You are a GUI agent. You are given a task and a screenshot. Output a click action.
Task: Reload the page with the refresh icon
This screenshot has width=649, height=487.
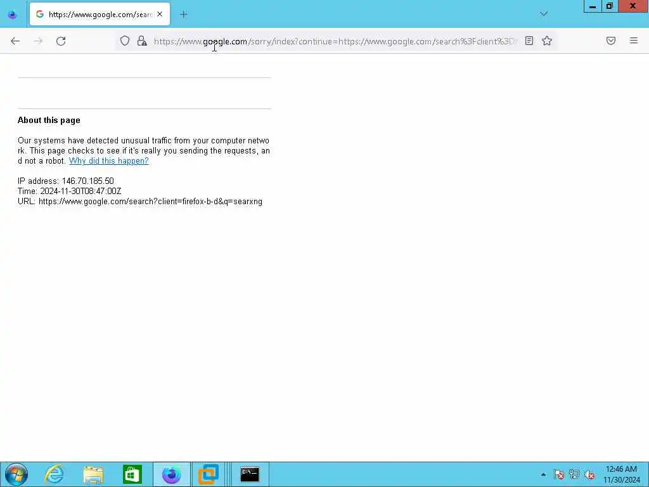point(61,41)
